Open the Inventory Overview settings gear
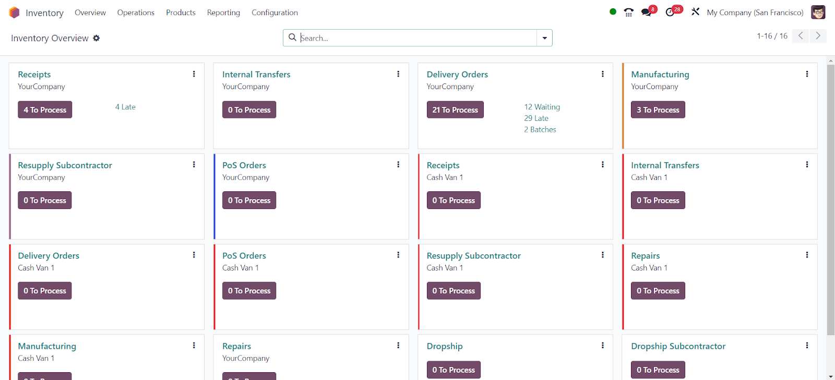Screen dimensions: 835x380 click(97, 38)
